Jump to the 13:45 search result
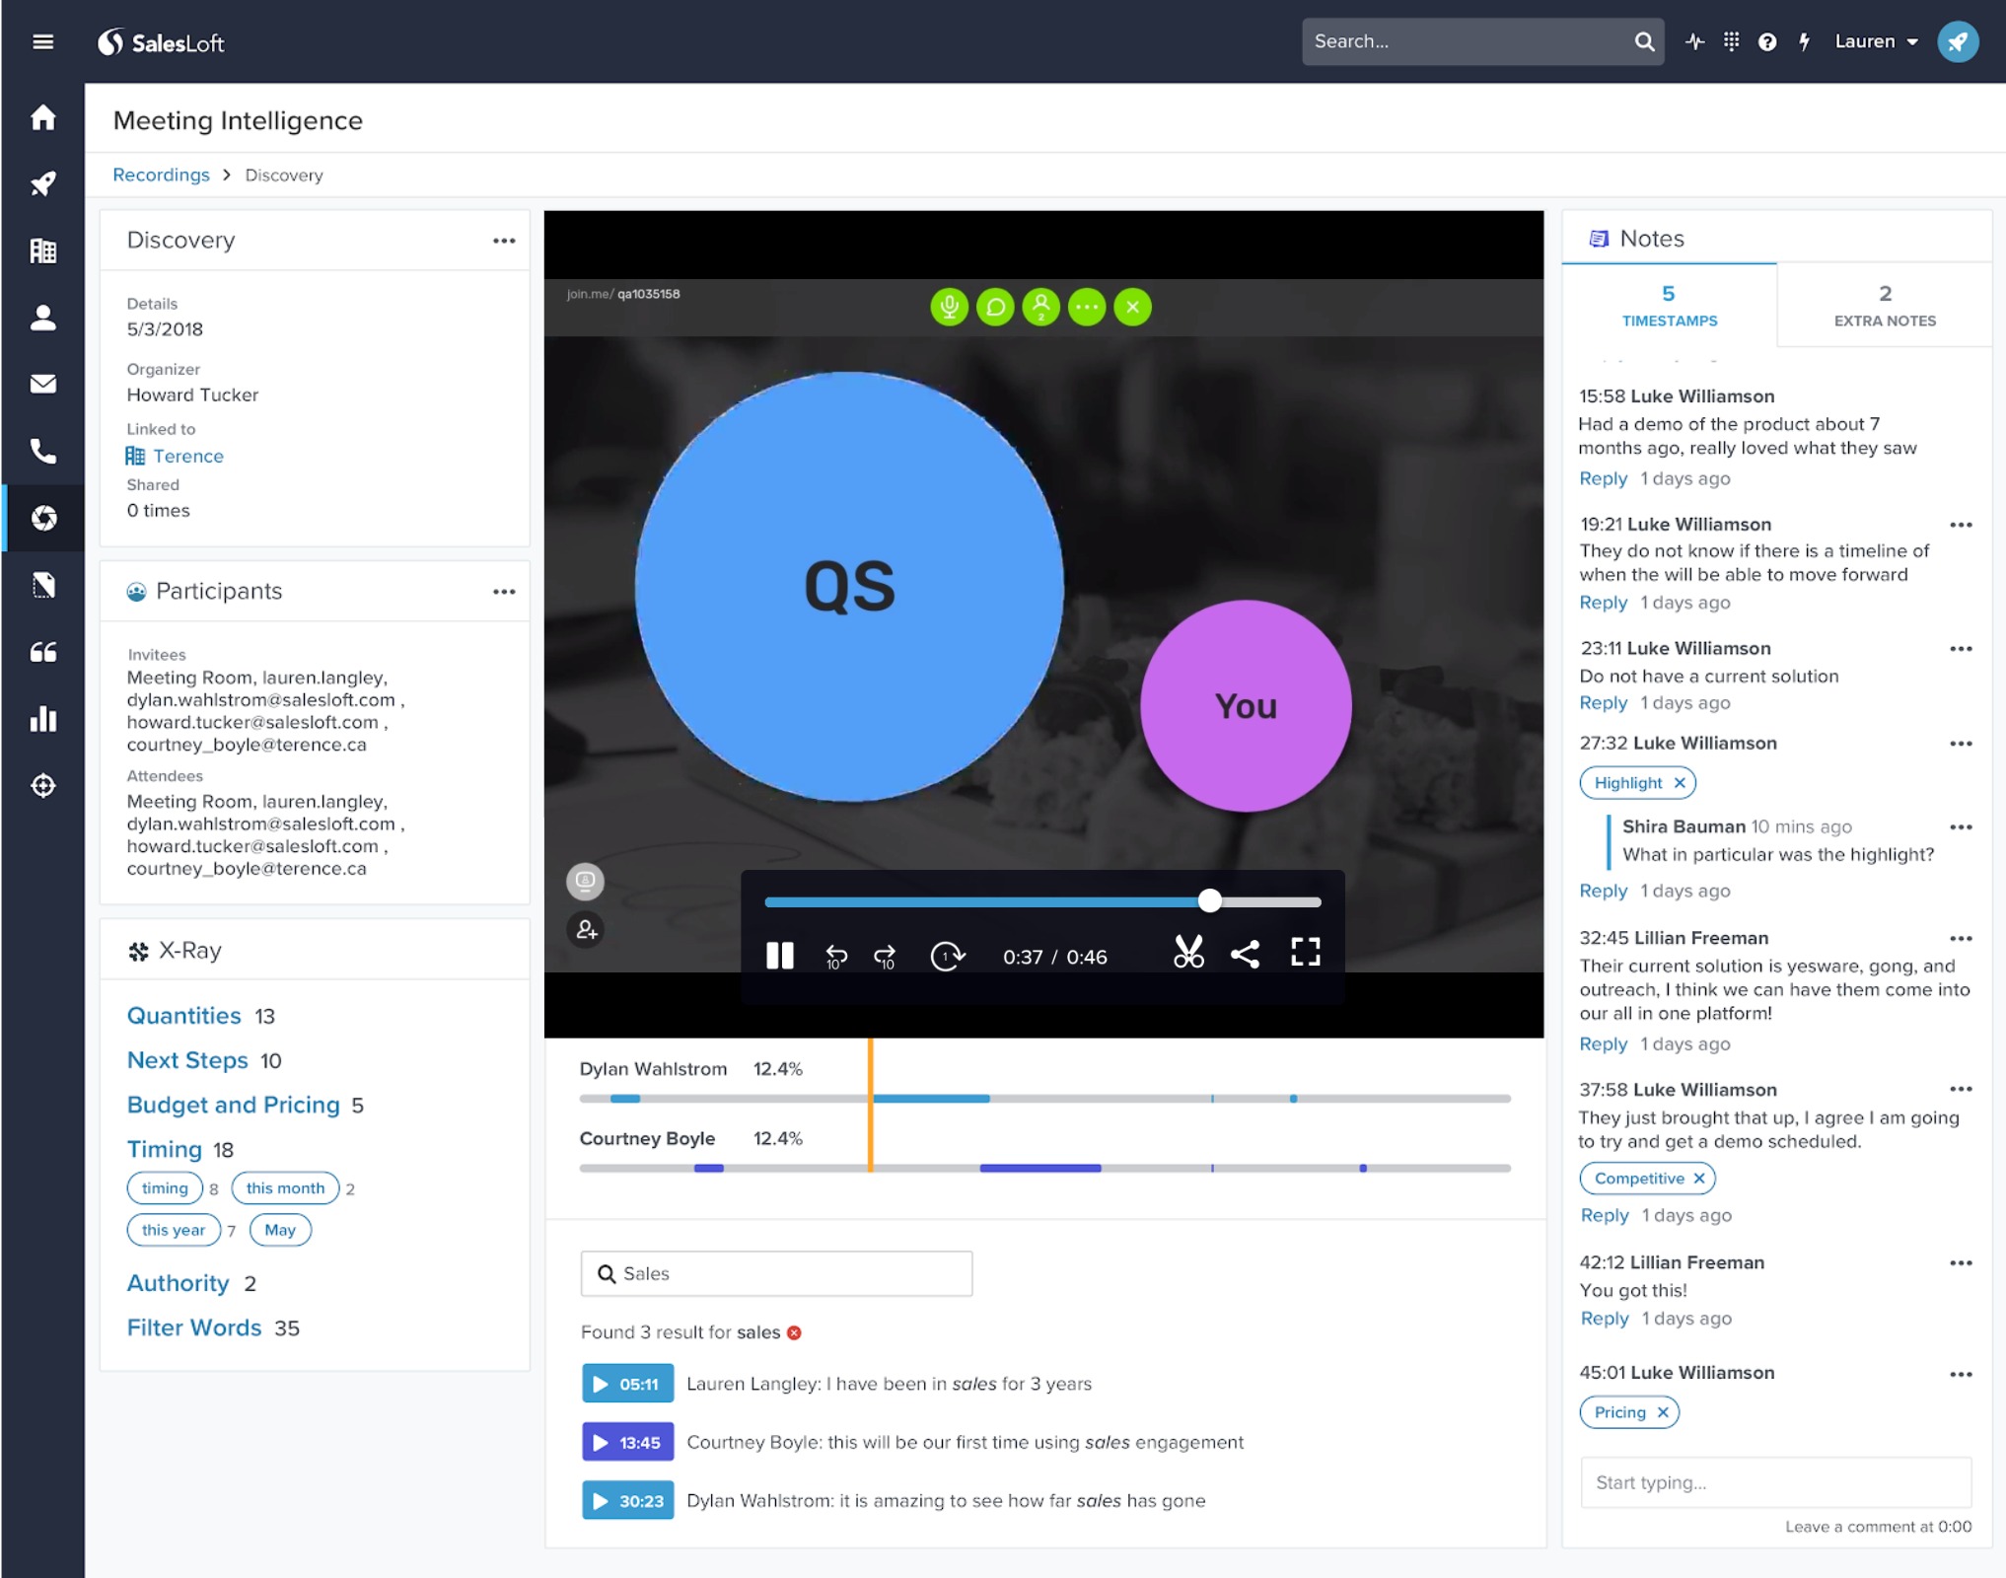This screenshot has height=1578, width=2006. [x=627, y=1442]
